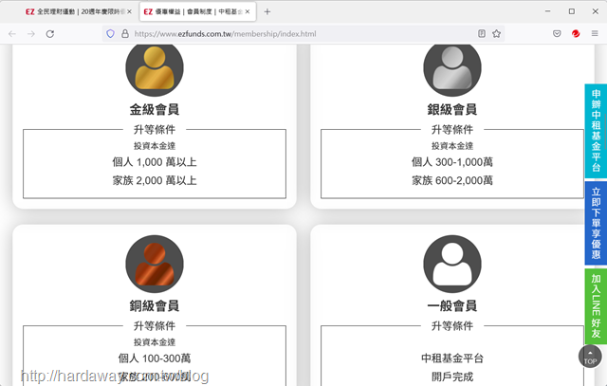The width and height of the screenshot is (607, 386).
Task: Click 升等條件 label in gold member card
Action: [155, 129]
